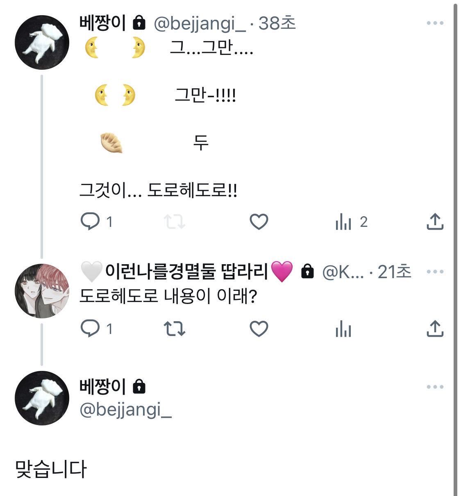Viewport: 461px width, 496px height.
Task: Open more options for first tweet
Action: [x=435, y=23]
